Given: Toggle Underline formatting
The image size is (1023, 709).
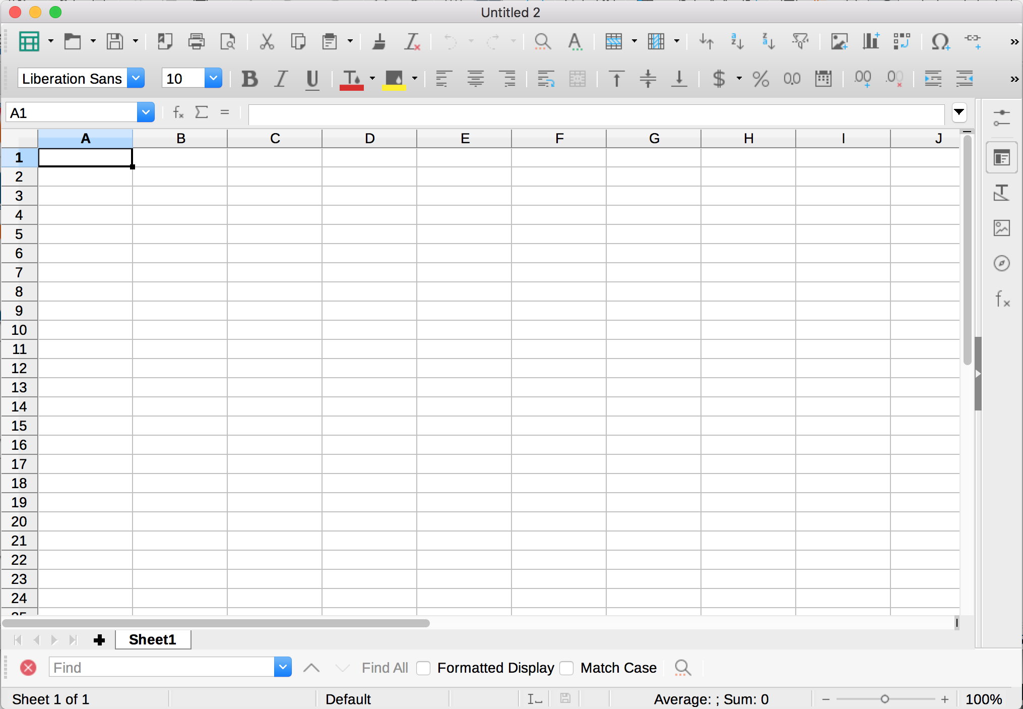Looking at the screenshot, I should pyautogui.click(x=312, y=79).
